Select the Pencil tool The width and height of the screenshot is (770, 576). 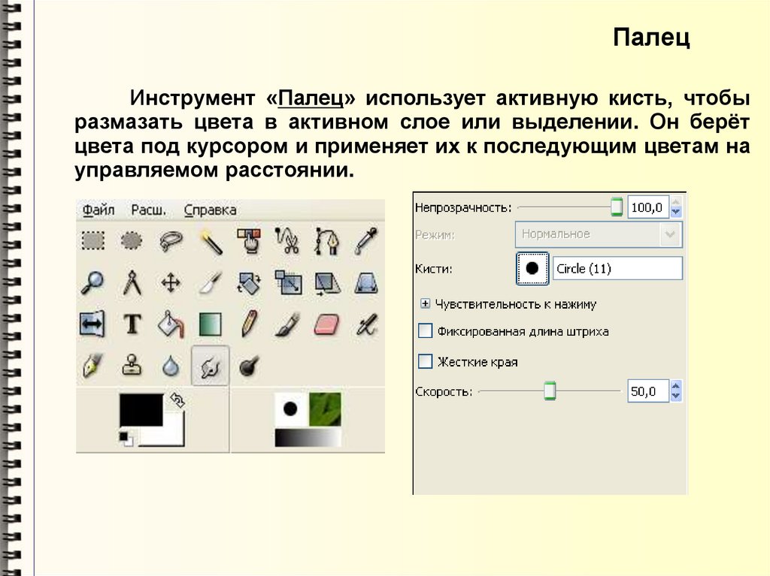point(250,324)
